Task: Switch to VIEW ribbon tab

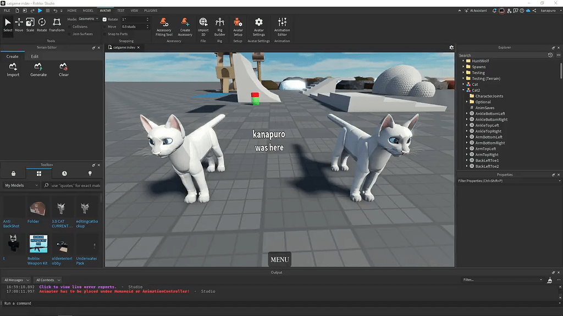Action: (134, 11)
